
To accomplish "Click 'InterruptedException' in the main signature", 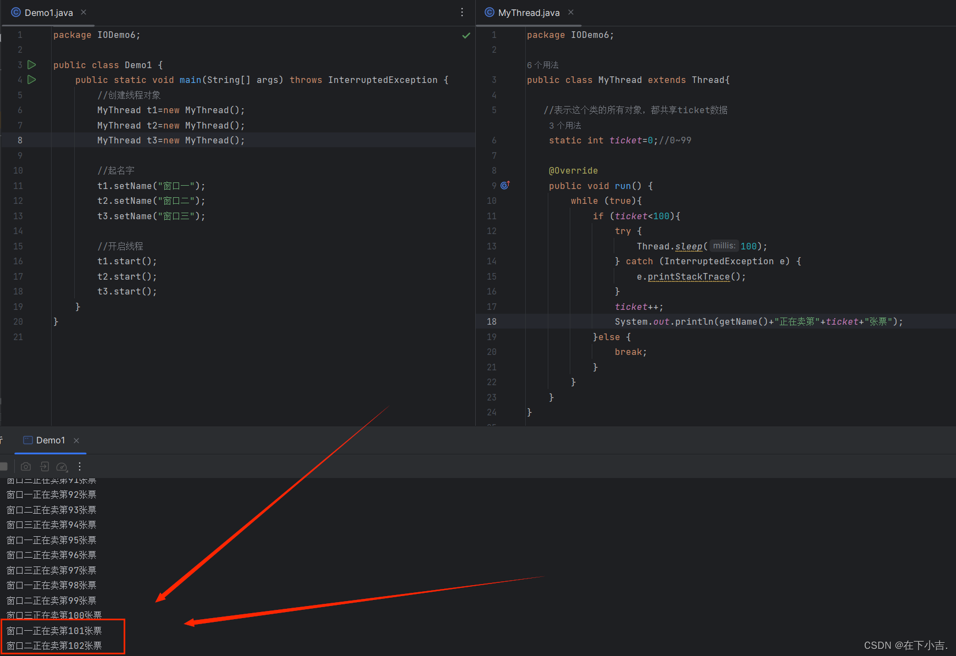I will [x=383, y=80].
